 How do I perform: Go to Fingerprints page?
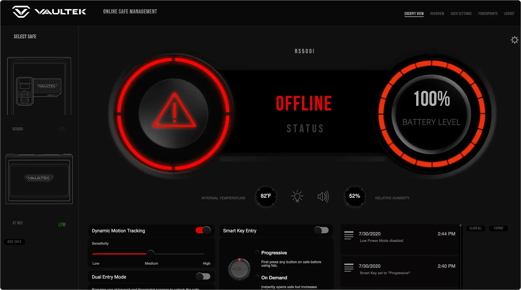tap(488, 13)
